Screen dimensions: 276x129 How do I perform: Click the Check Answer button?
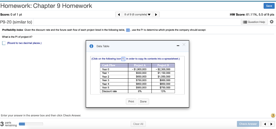[248, 124]
